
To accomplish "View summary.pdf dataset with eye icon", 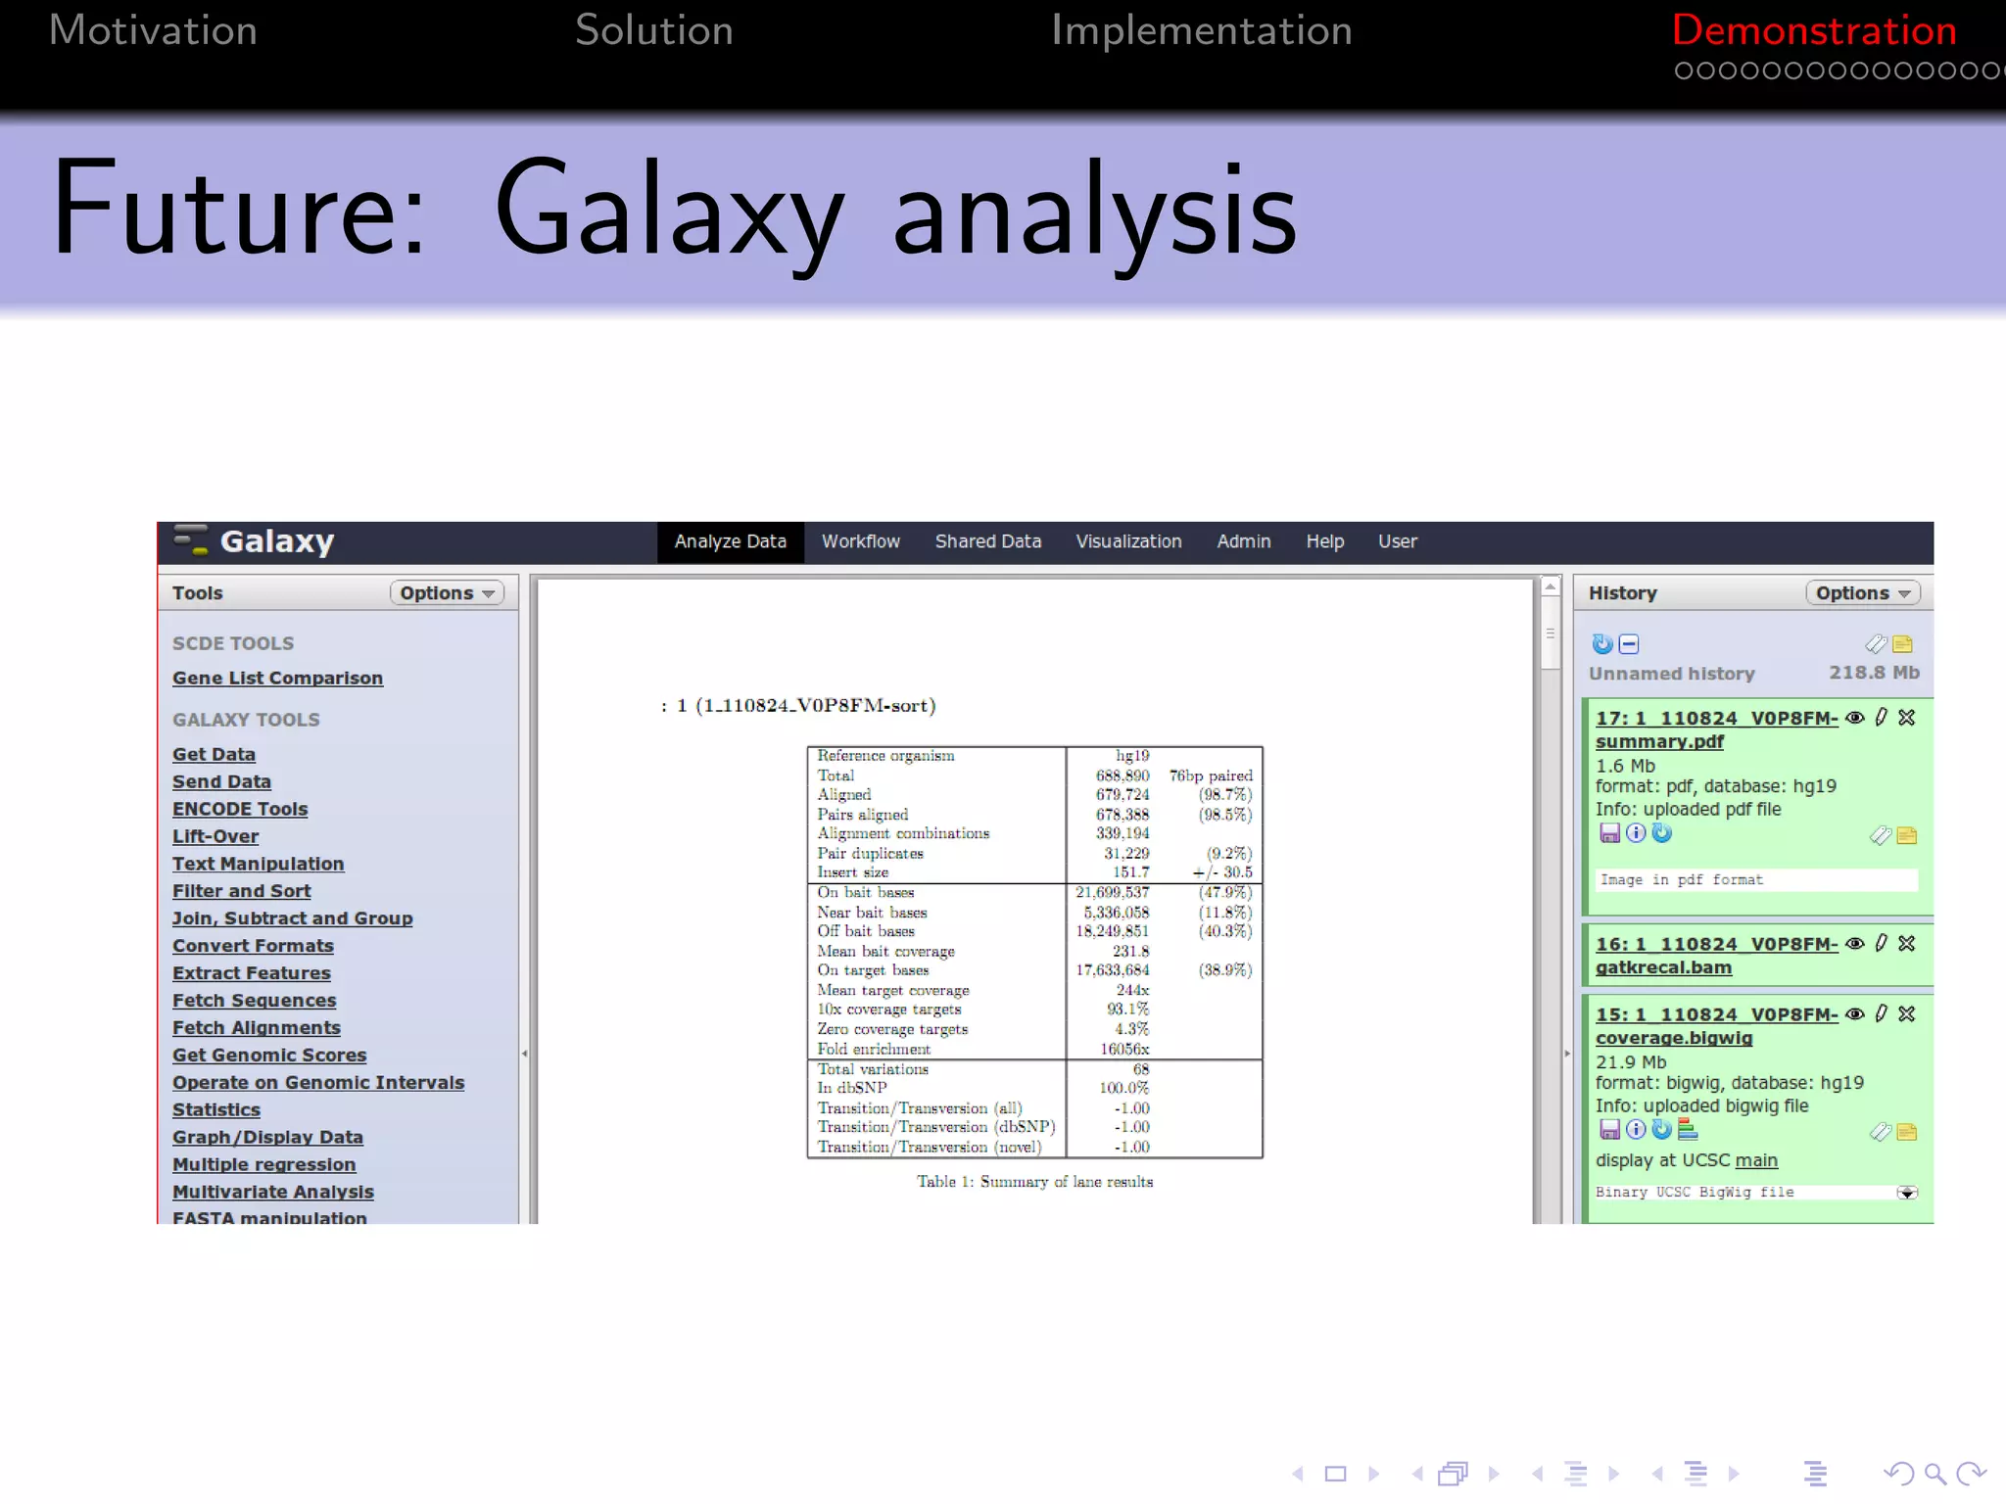I will pyautogui.click(x=1855, y=718).
